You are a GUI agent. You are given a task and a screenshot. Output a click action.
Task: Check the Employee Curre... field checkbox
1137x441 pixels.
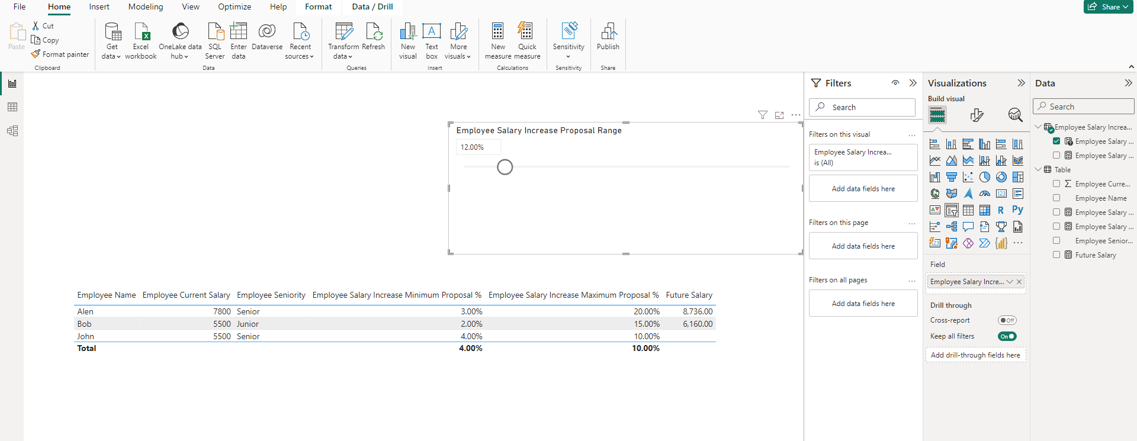click(x=1056, y=184)
